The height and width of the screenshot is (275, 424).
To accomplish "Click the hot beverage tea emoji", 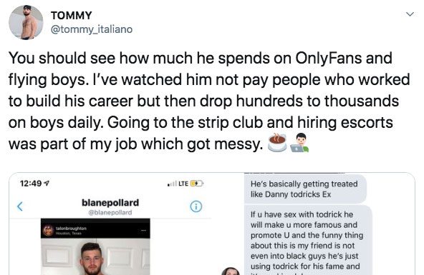I will 277,142.
